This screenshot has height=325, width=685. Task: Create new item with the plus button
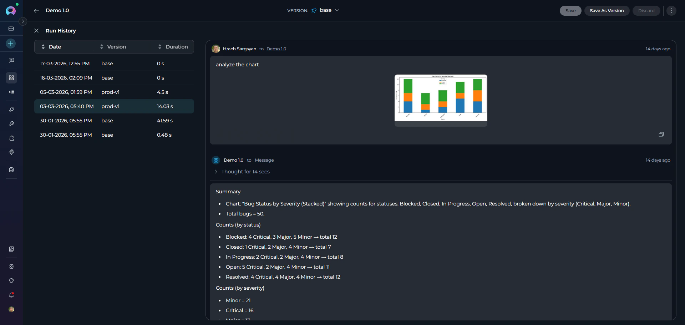click(x=10, y=44)
